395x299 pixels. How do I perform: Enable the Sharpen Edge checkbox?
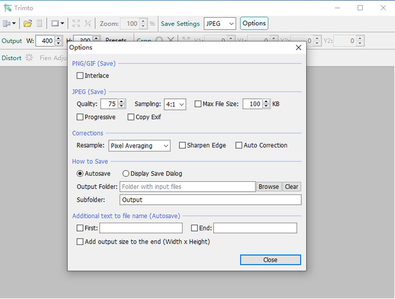point(182,146)
